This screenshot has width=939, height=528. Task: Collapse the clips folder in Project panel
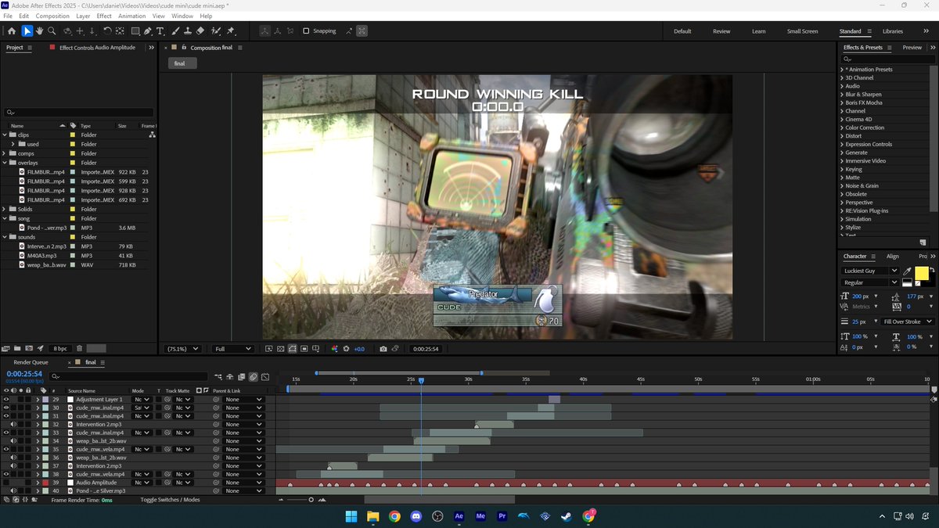coord(5,135)
